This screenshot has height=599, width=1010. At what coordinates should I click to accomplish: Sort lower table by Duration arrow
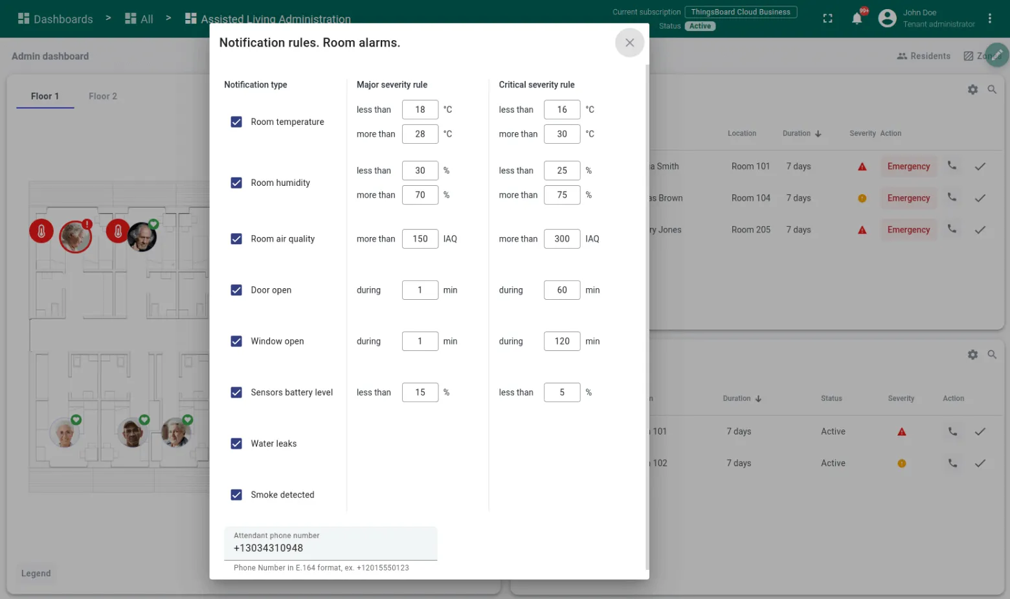(758, 399)
